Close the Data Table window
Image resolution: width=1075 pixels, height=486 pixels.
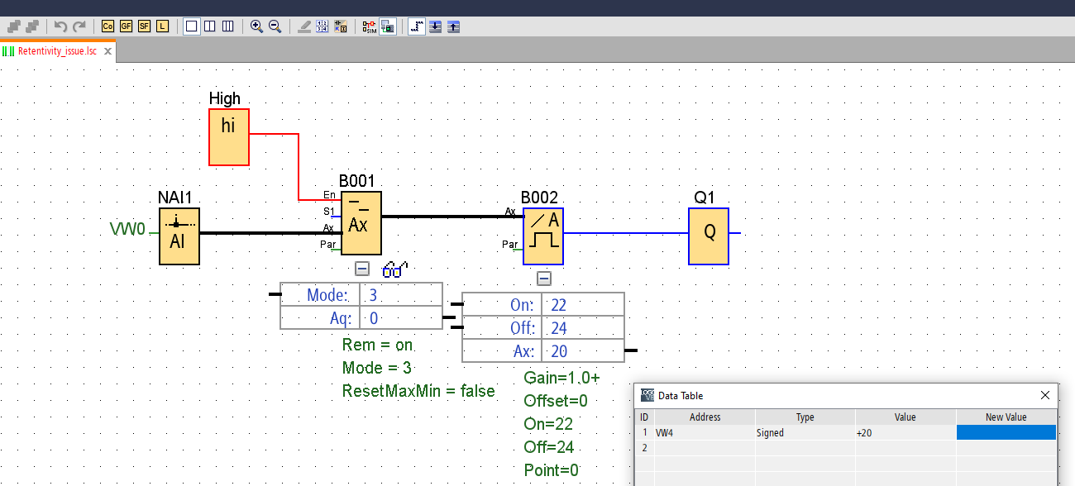coord(1045,396)
